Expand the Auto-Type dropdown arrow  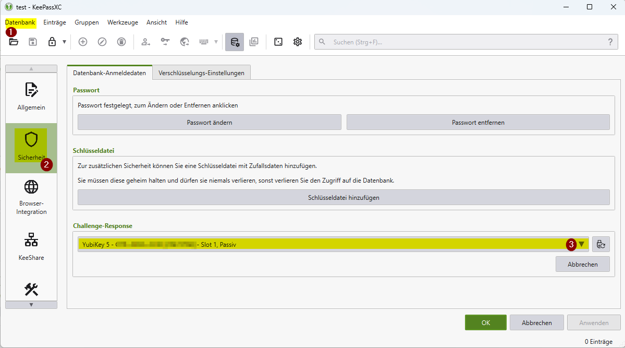216,42
